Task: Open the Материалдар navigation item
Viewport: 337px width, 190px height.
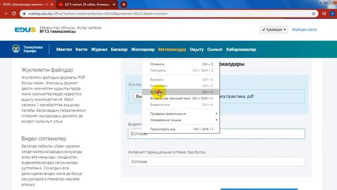Action: point(172,49)
